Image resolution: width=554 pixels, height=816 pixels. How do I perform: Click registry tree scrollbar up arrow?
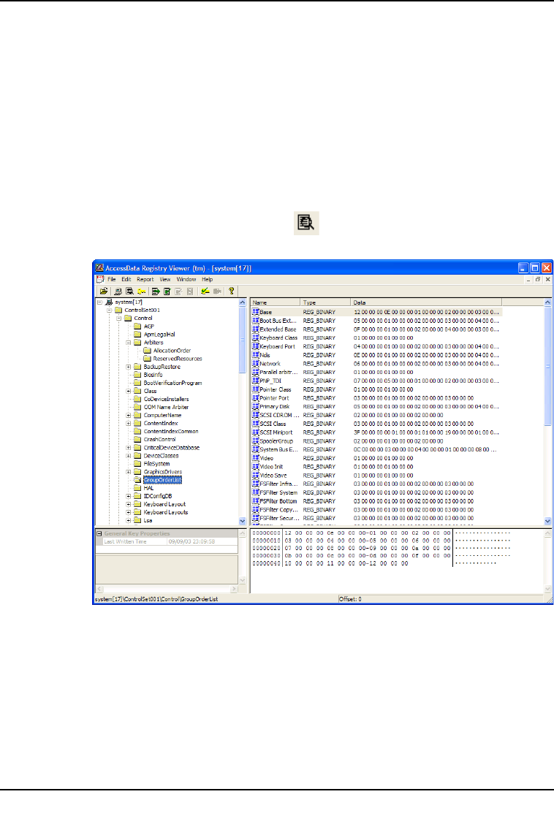pos(242,302)
